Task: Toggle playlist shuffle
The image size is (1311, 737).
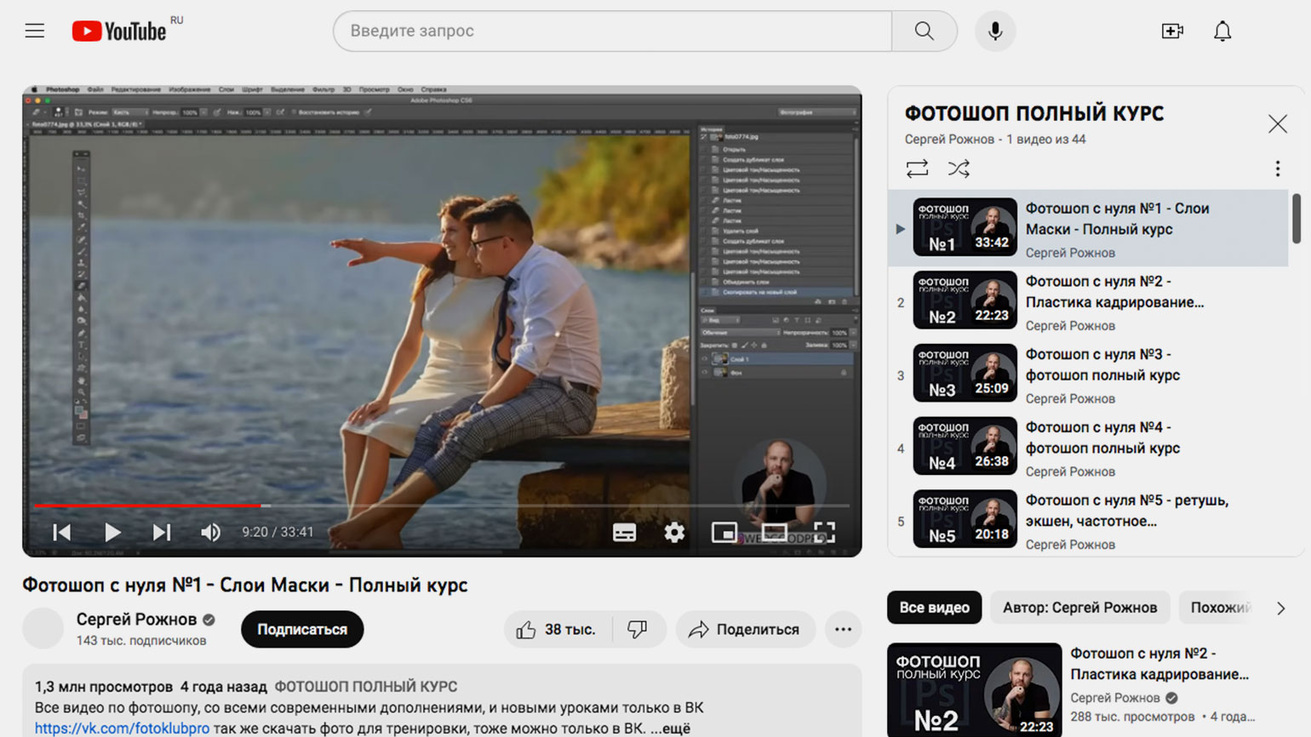Action: (x=959, y=169)
